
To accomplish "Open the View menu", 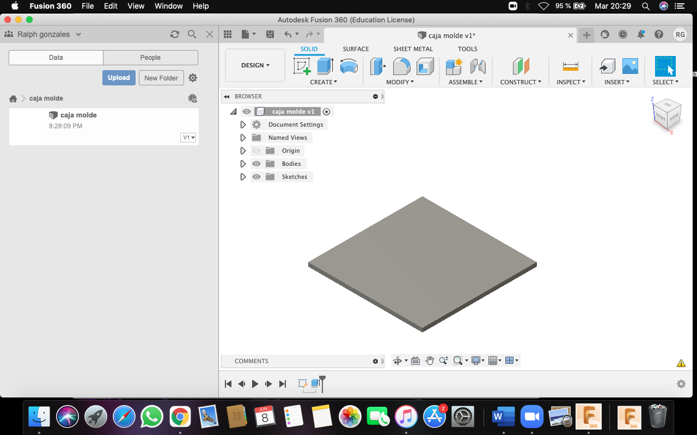I will point(136,6).
